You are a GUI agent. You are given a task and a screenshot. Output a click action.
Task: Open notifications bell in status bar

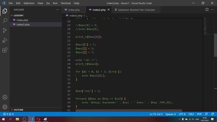coord(213,114)
